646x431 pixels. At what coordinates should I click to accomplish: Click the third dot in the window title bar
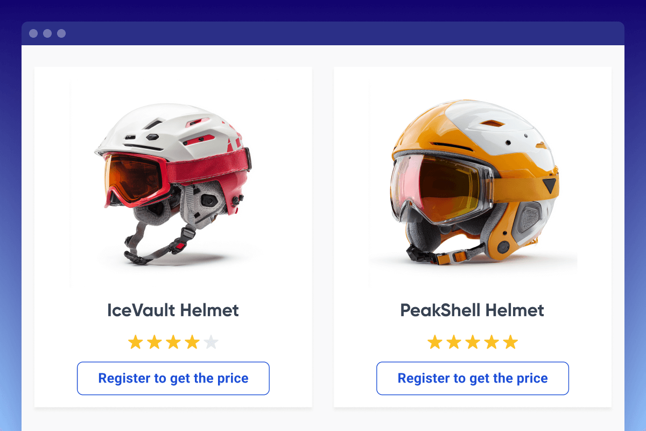point(61,33)
